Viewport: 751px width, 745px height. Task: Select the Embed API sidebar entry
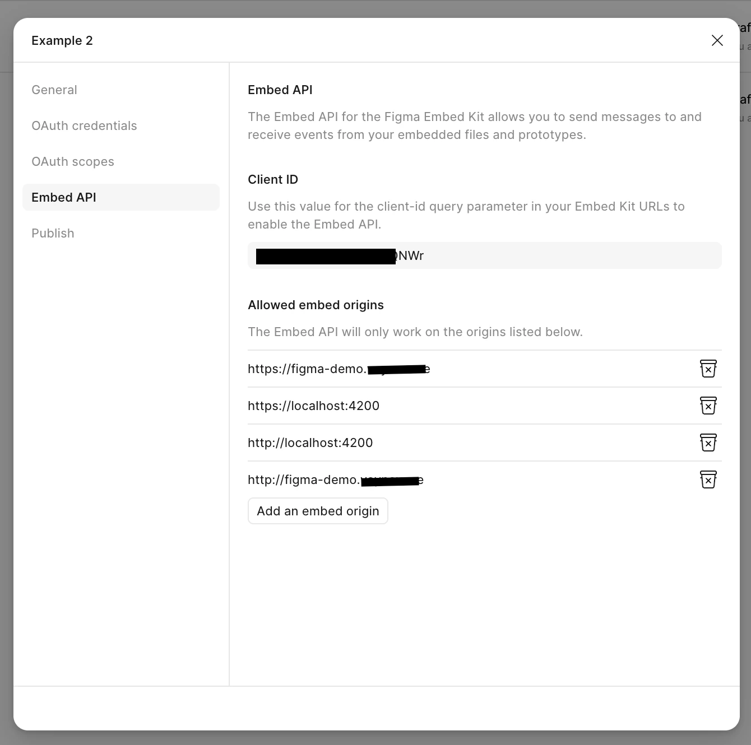pos(64,197)
